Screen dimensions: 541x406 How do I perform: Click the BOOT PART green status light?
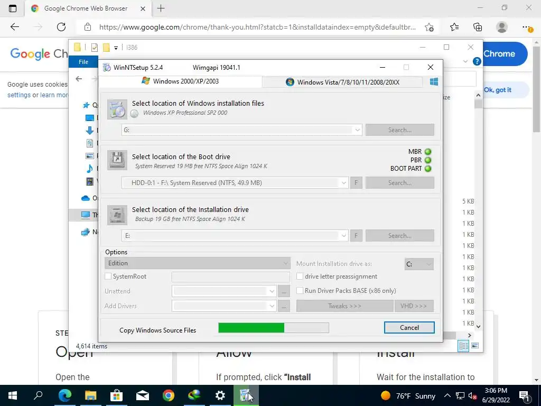tap(428, 169)
